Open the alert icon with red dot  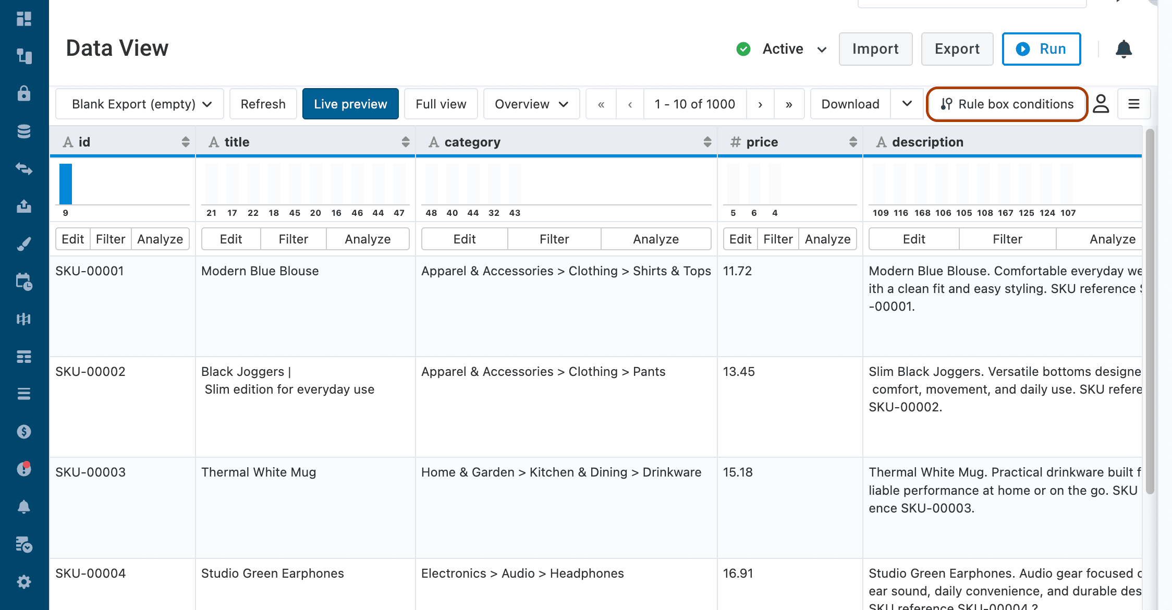click(x=24, y=469)
